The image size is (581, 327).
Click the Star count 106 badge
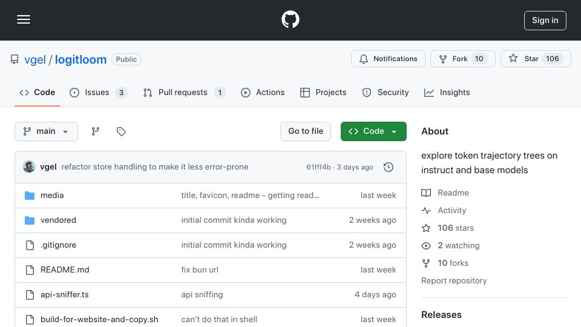tap(552, 59)
